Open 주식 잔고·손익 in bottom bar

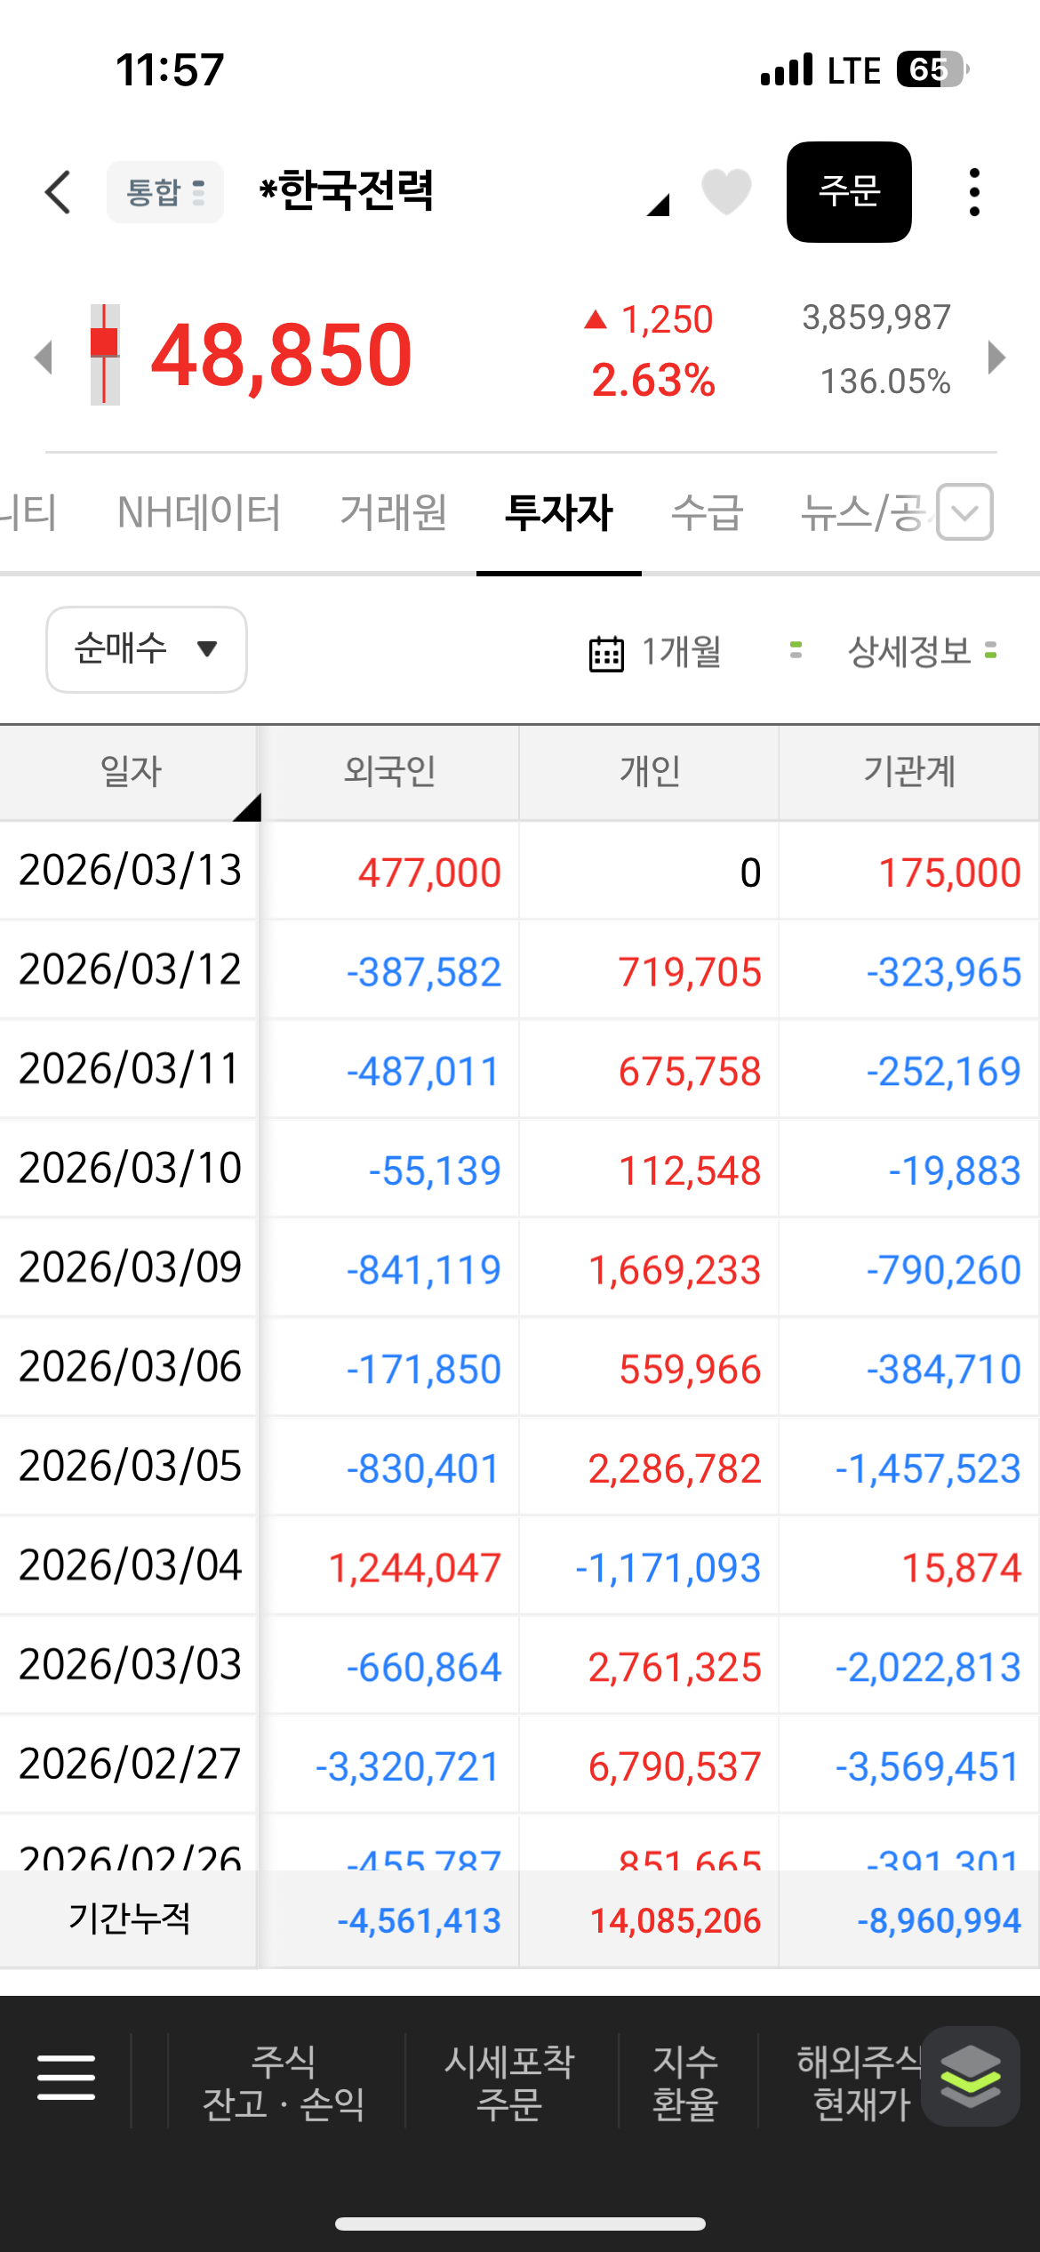coord(284,2081)
